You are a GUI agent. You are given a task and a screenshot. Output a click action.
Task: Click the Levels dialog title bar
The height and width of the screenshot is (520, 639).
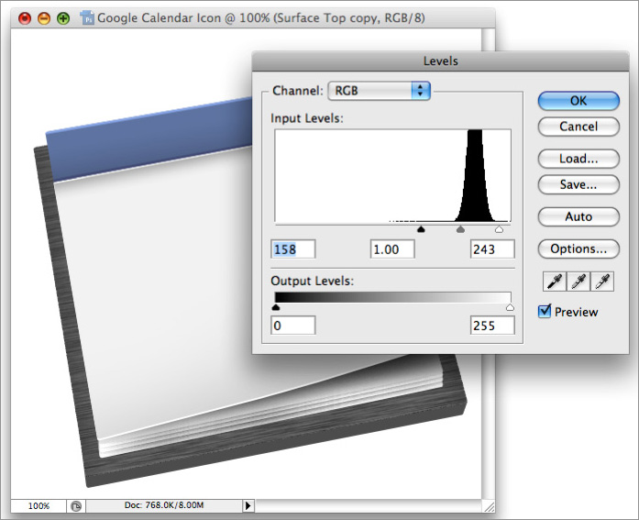[440, 61]
